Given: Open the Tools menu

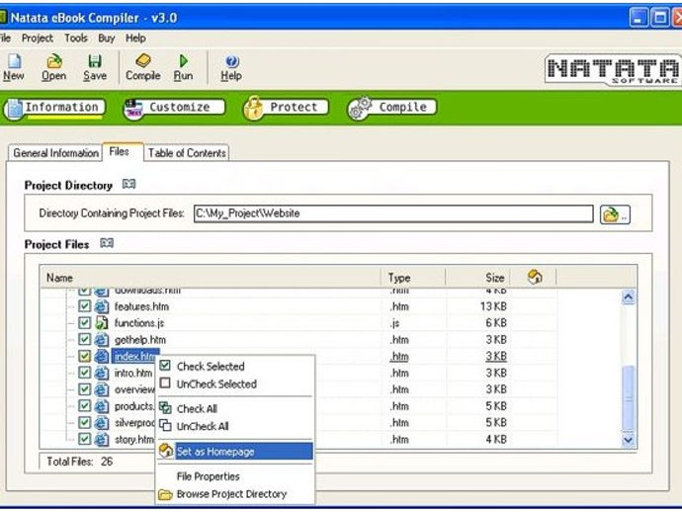Looking at the screenshot, I should coord(76,39).
